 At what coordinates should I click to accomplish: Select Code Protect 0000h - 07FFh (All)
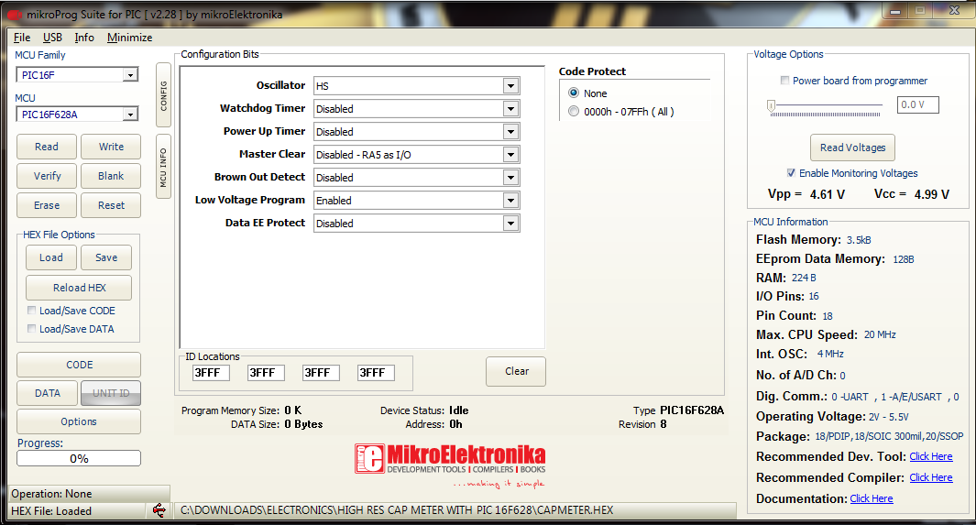coord(574,112)
